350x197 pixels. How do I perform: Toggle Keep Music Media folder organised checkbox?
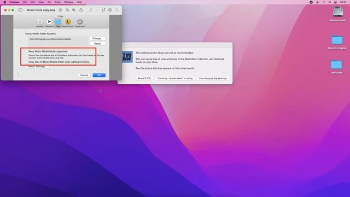27,51
